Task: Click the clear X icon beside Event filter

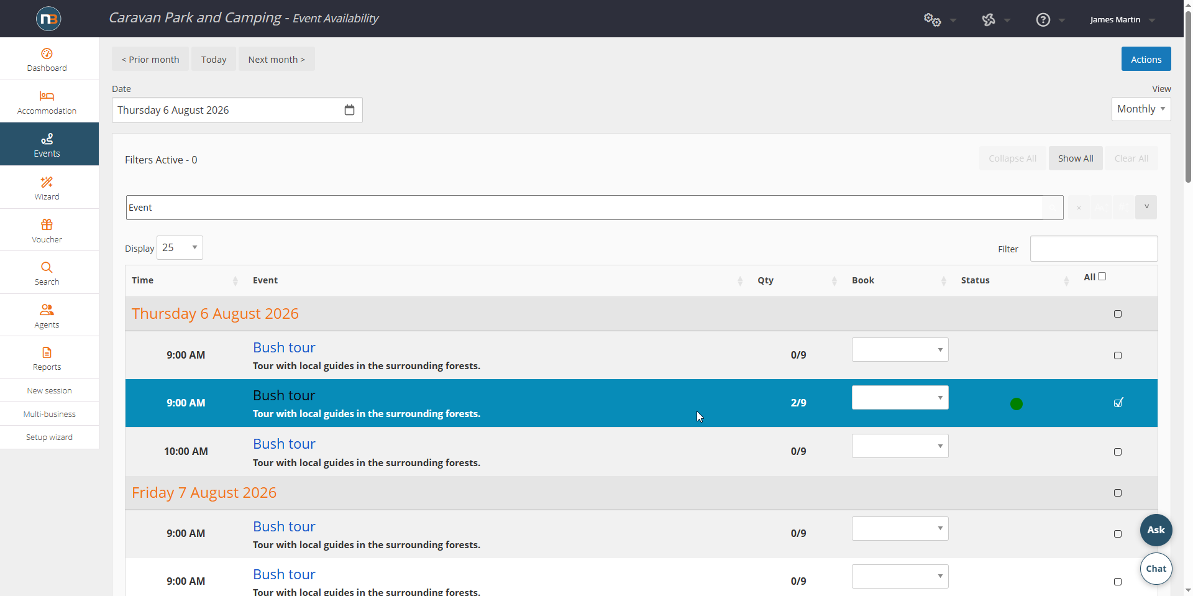Action: tap(1079, 208)
